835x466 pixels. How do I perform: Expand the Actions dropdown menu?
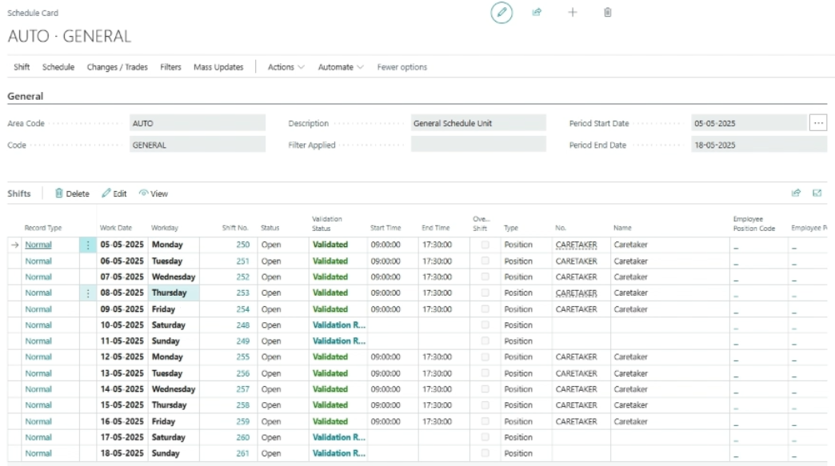click(286, 67)
